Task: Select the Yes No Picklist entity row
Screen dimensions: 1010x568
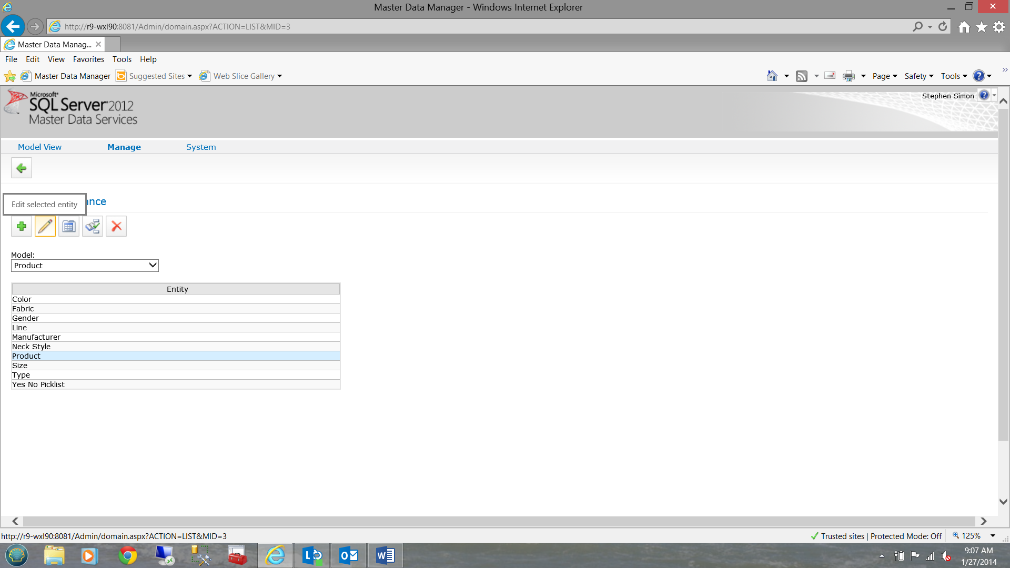Action: click(x=38, y=384)
